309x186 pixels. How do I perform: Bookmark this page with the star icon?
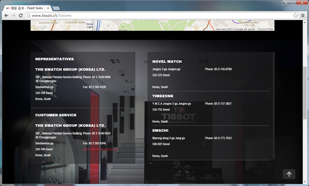coord(295,15)
